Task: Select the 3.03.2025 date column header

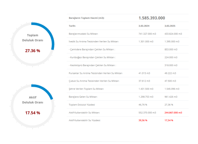Action: (170, 26)
